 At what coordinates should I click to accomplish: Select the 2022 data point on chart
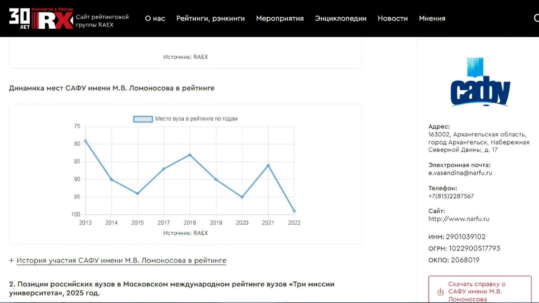click(294, 211)
